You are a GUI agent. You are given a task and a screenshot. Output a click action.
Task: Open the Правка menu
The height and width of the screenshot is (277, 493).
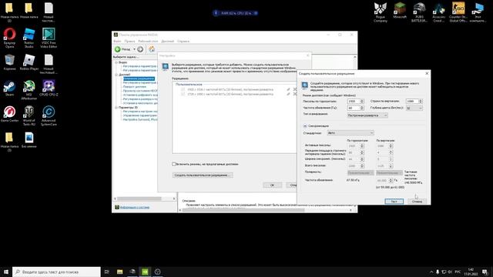click(x=129, y=41)
